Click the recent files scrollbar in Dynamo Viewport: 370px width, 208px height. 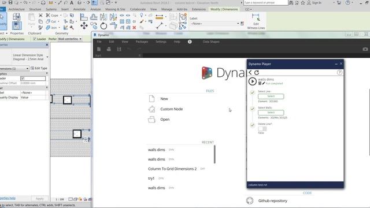pyautogui.click(x=214, y=154)
